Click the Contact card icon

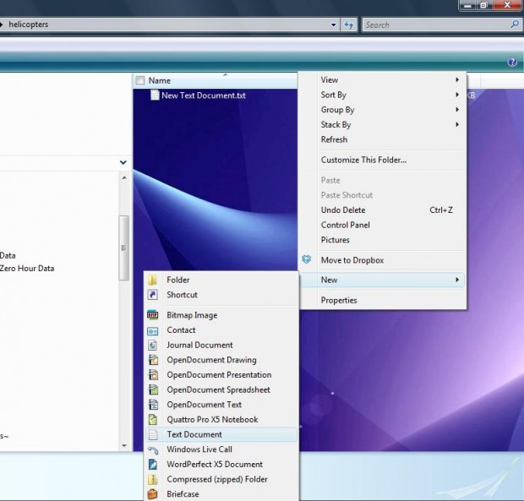153,330
